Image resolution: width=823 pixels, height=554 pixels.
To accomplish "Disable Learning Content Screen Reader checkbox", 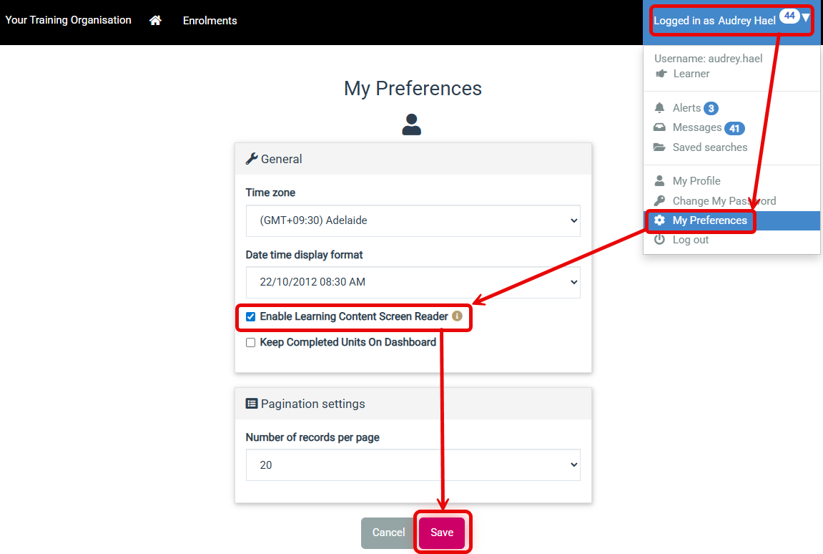I will pos(251,316).
